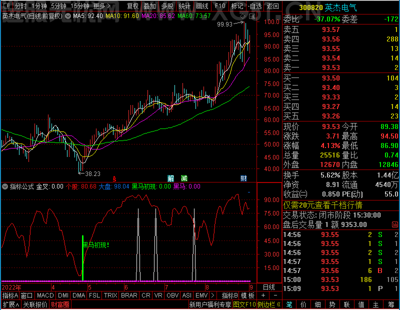Viewport: 400px width, 310px height.
Task: Select the DMA indicator
Action: (78, 295)
